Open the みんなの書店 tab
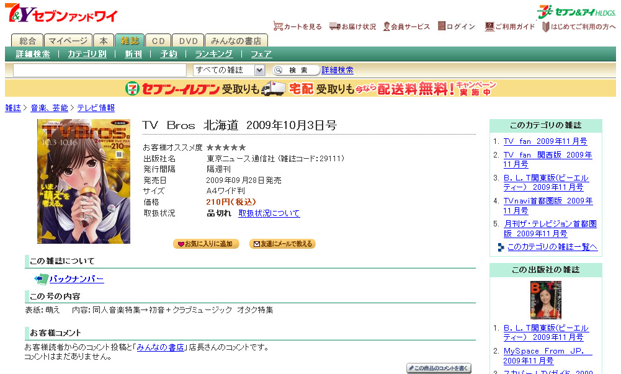The width and height of the screenshot is (621, 374). click(236, 41)
